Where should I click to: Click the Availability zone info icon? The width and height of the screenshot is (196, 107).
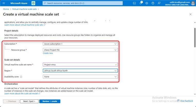(21, 77)
